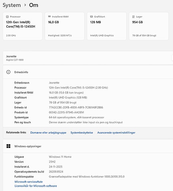Click the Om breadcrumb title

tap(34, 5)
